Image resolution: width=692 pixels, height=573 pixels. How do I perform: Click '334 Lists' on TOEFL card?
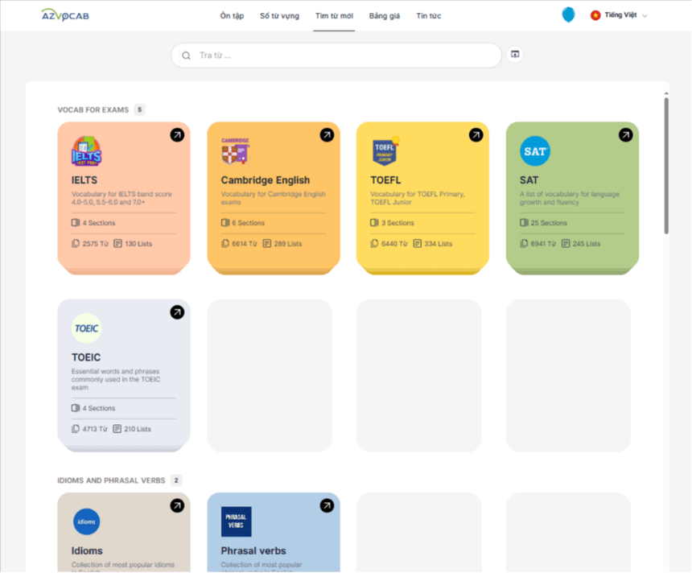point(438,244)
